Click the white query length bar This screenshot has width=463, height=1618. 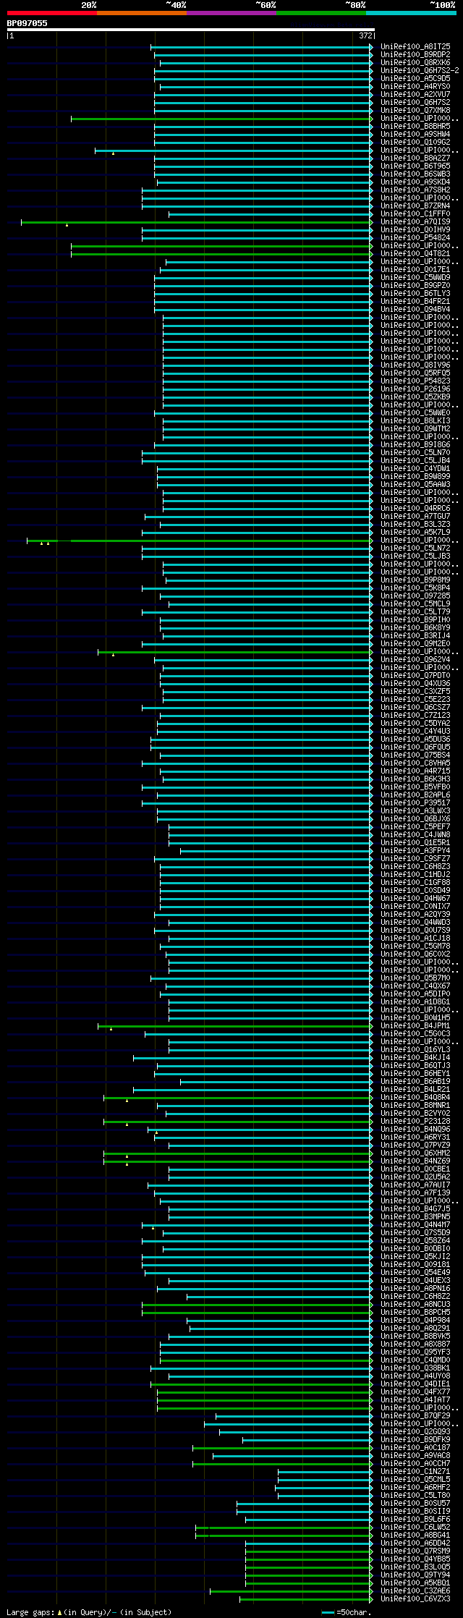point(190,30)
